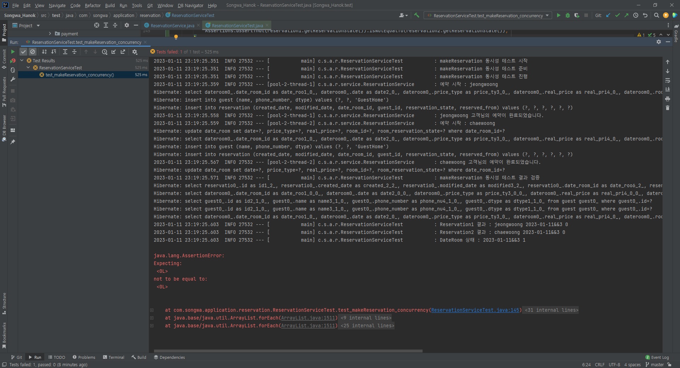Click the Build project hammer icon
This screenshot has width=680, height=368.
[416, 16]
